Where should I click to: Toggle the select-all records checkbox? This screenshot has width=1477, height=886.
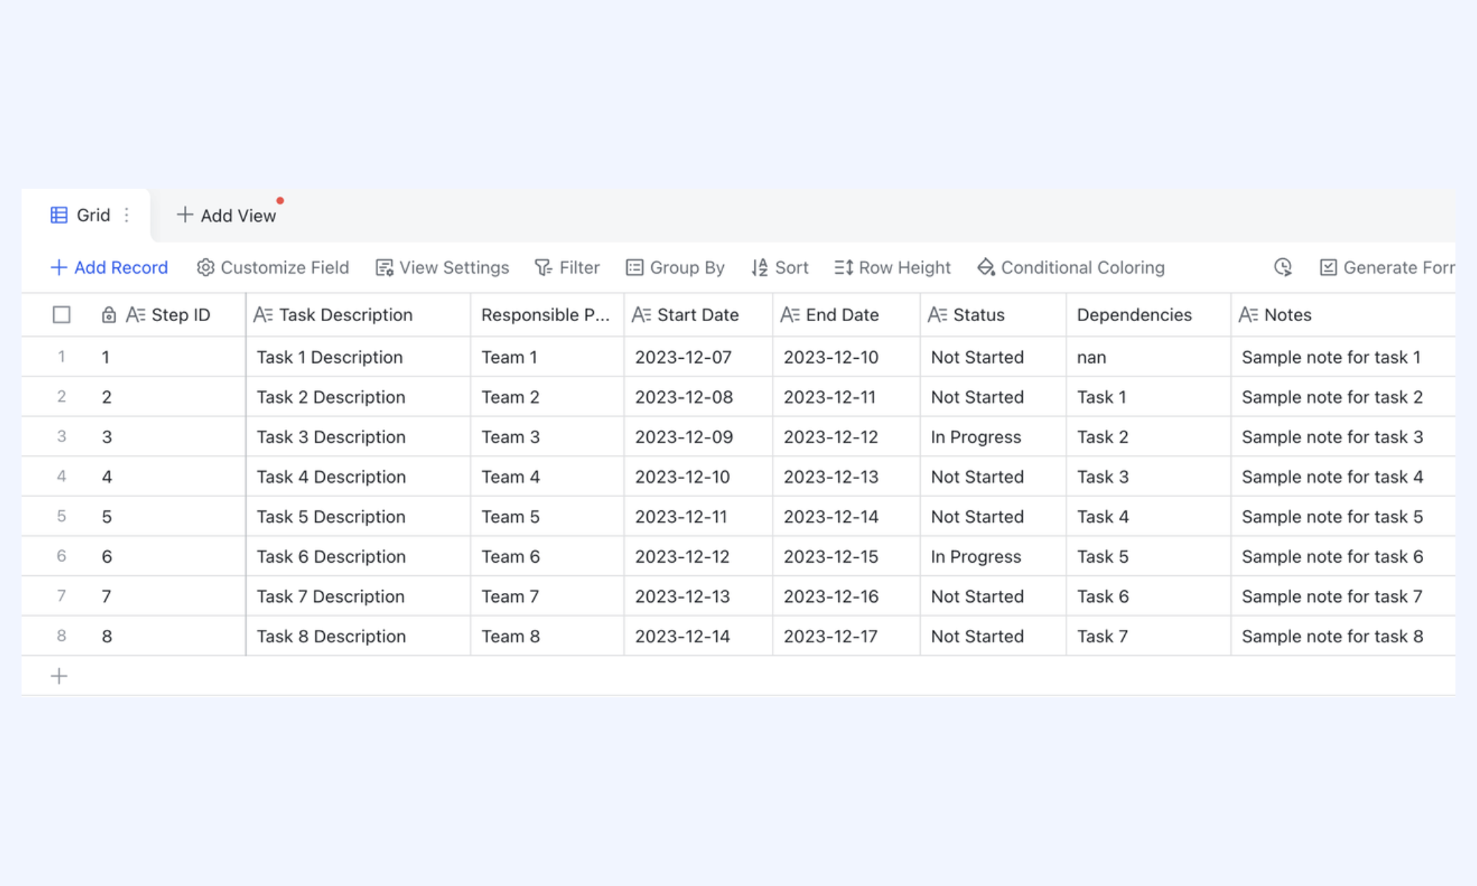(61, 315)
